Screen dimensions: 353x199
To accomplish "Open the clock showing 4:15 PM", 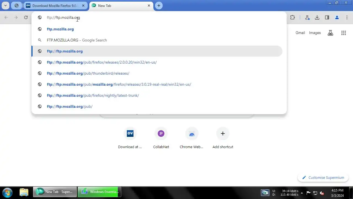I will coord(337,193).
